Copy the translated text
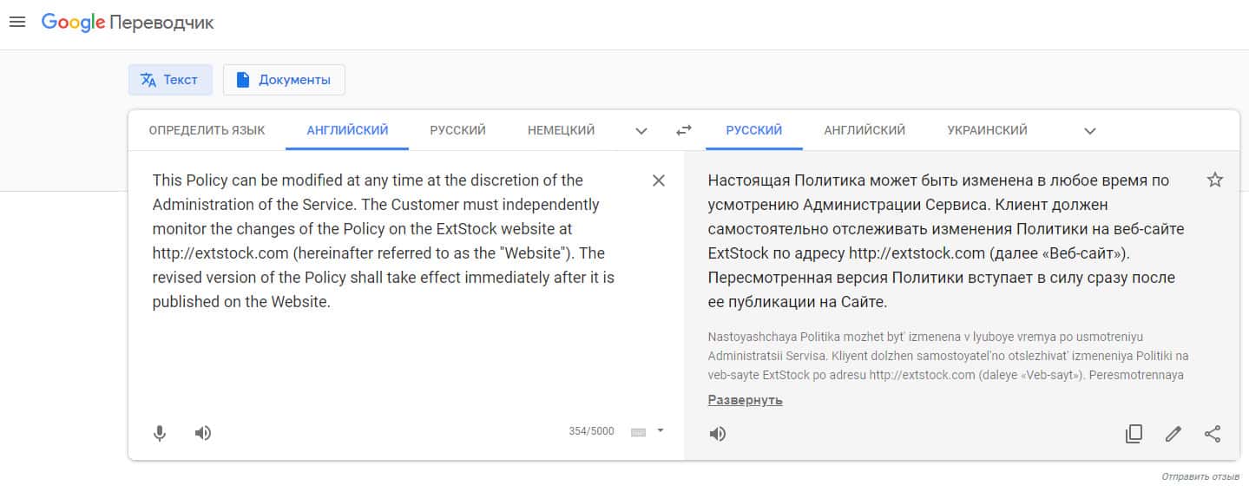 pyautogui.click(x=1134, y=434)
